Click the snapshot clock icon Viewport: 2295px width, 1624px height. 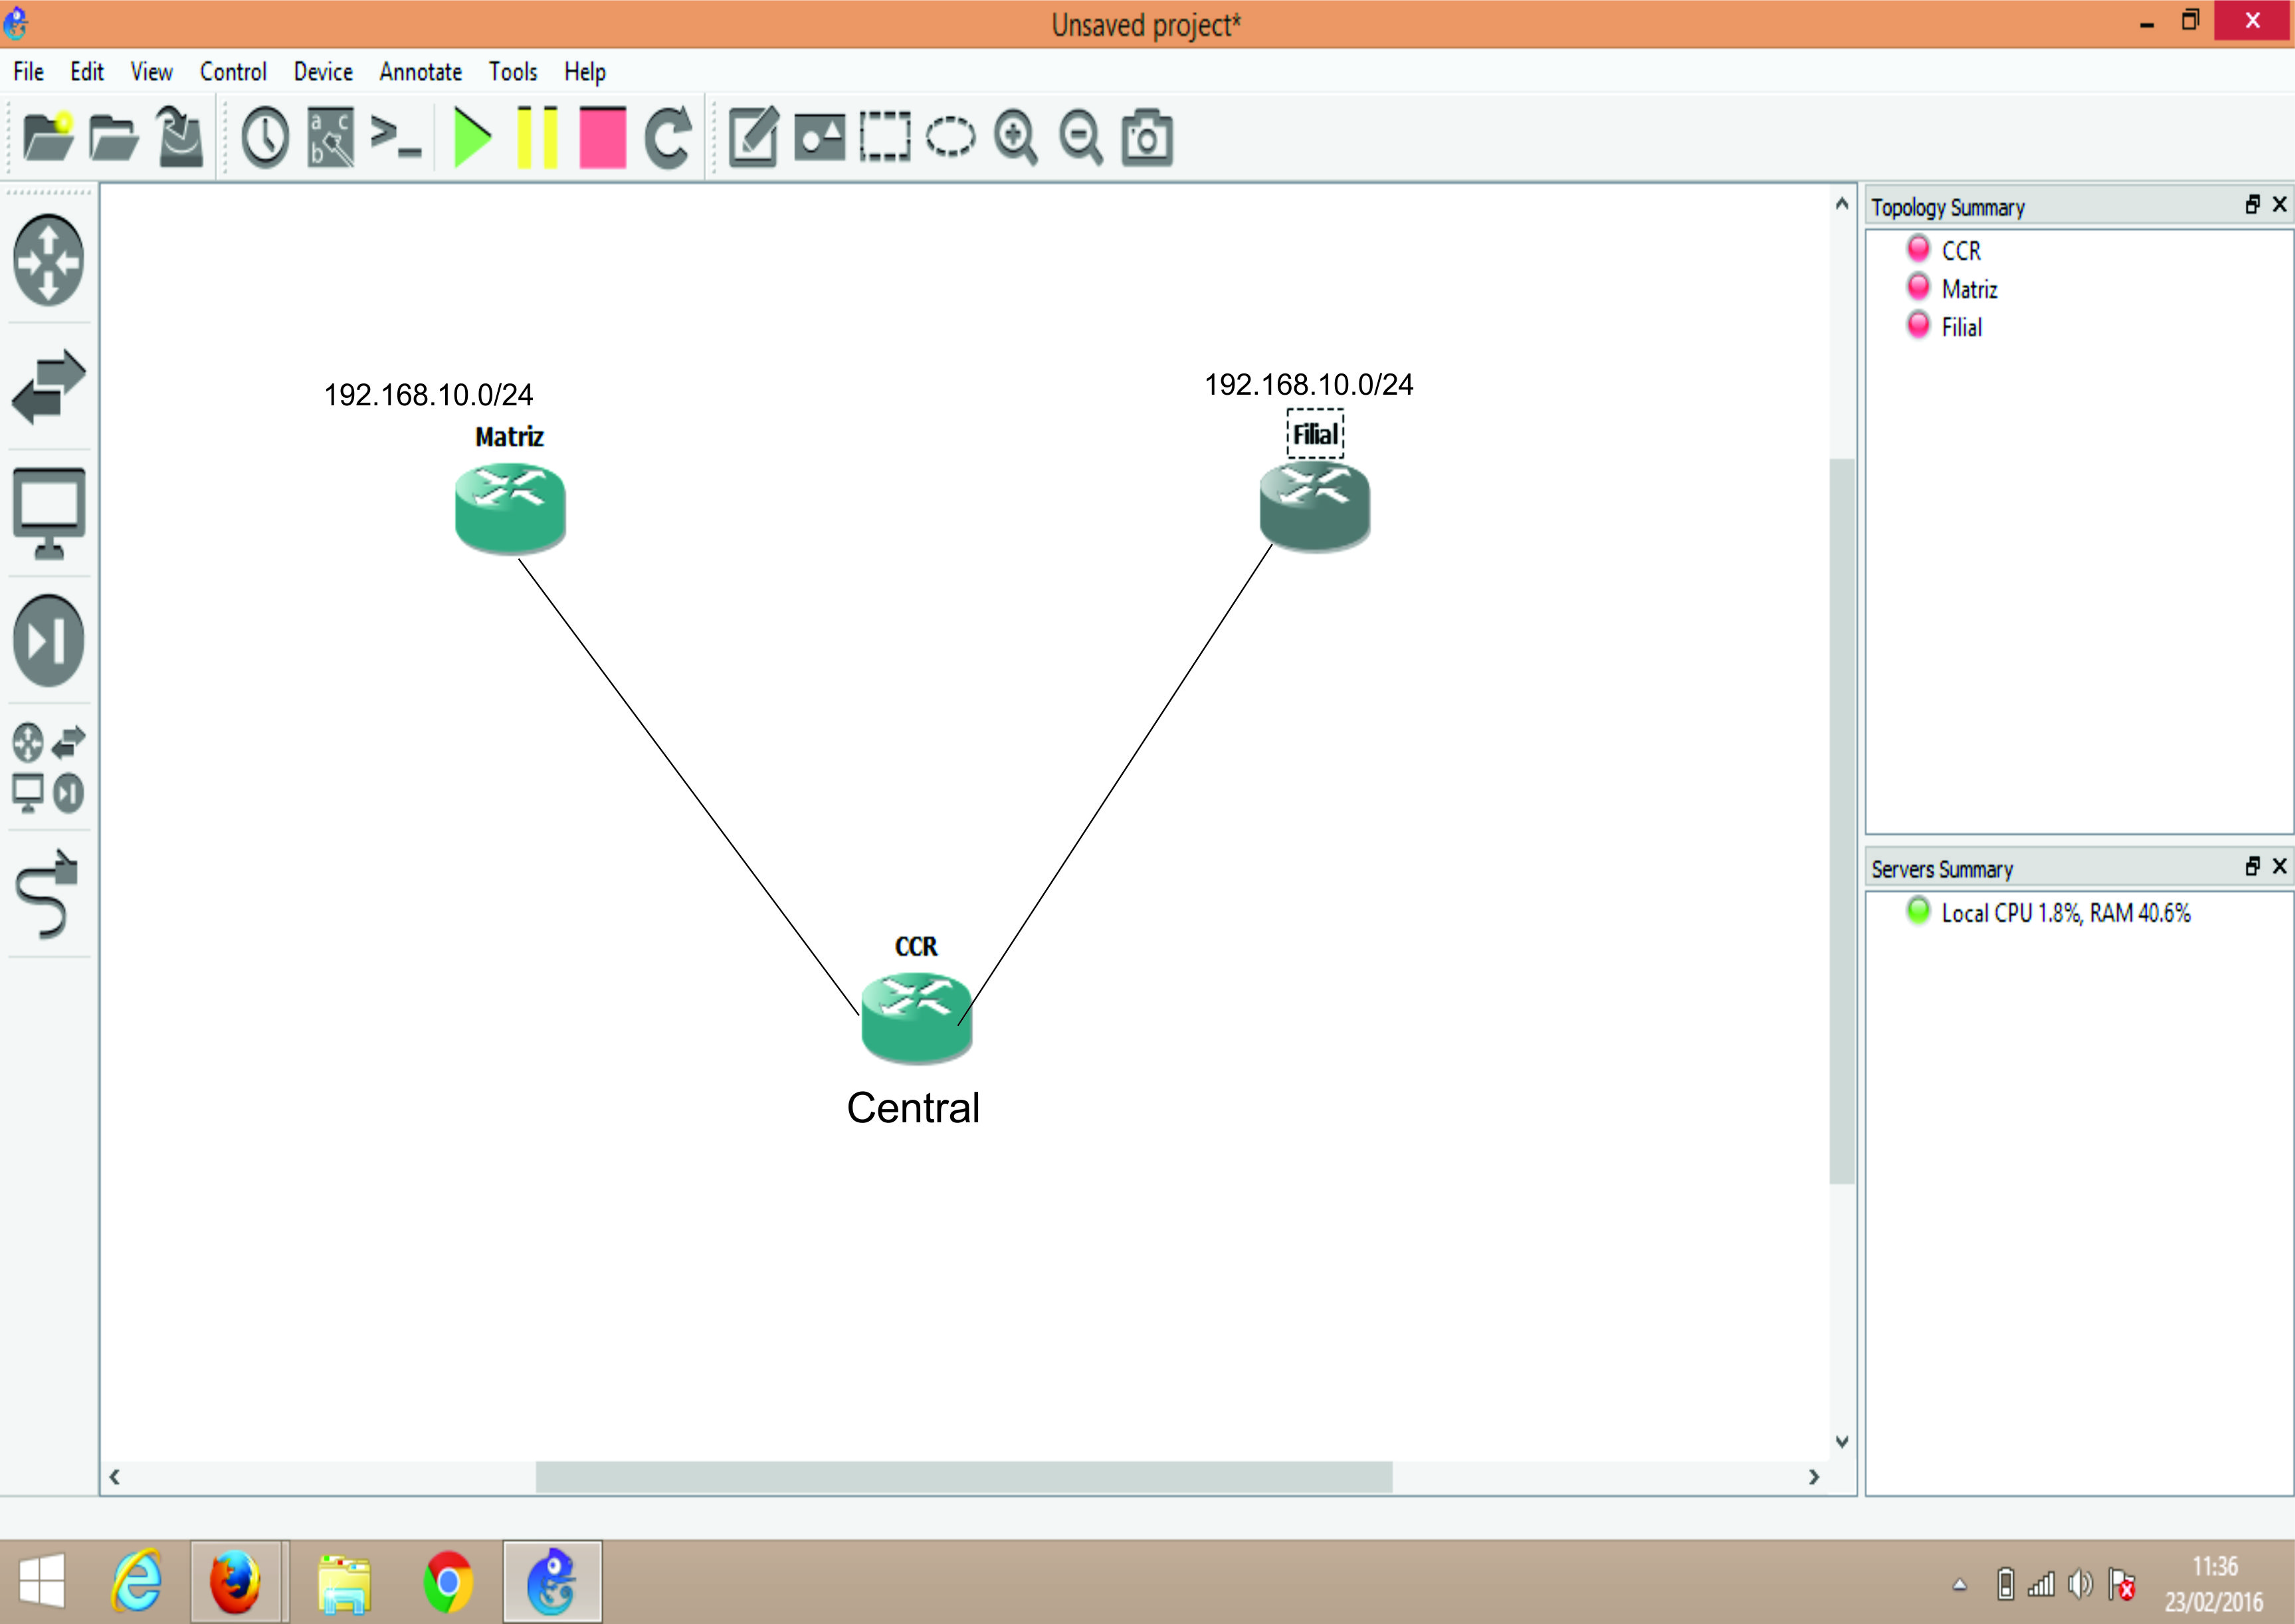(265, 137)
